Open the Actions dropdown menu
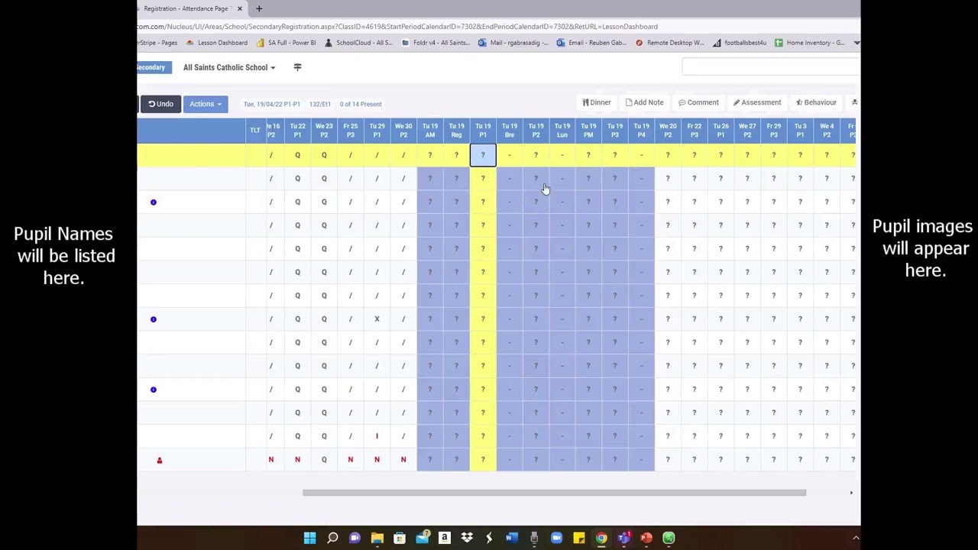Image resolution: width=978 pixels, height=550 pixels. coord(205,104)
